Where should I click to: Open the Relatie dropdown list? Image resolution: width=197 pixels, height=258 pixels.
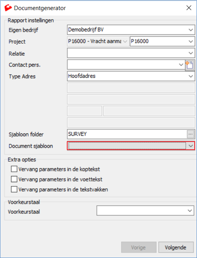coord(190,53)
